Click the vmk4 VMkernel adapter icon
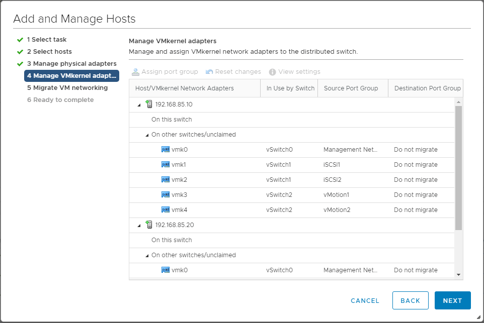This screenshot has width=484, height=323. coord(165,210)
